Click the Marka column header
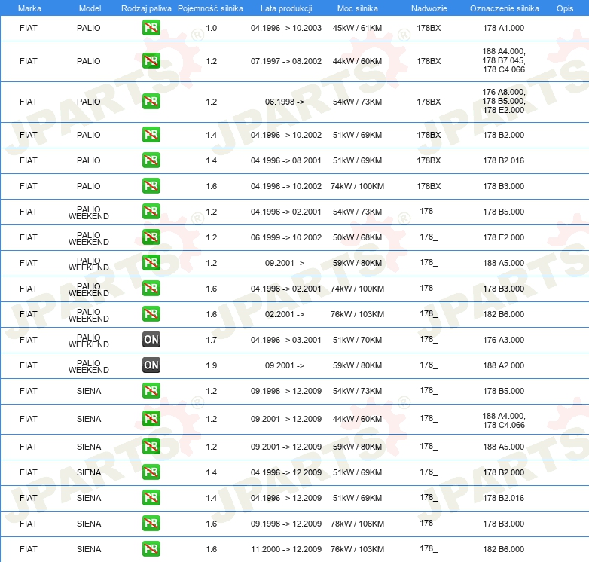Viewport: 589px width, 562px height. 29,8
